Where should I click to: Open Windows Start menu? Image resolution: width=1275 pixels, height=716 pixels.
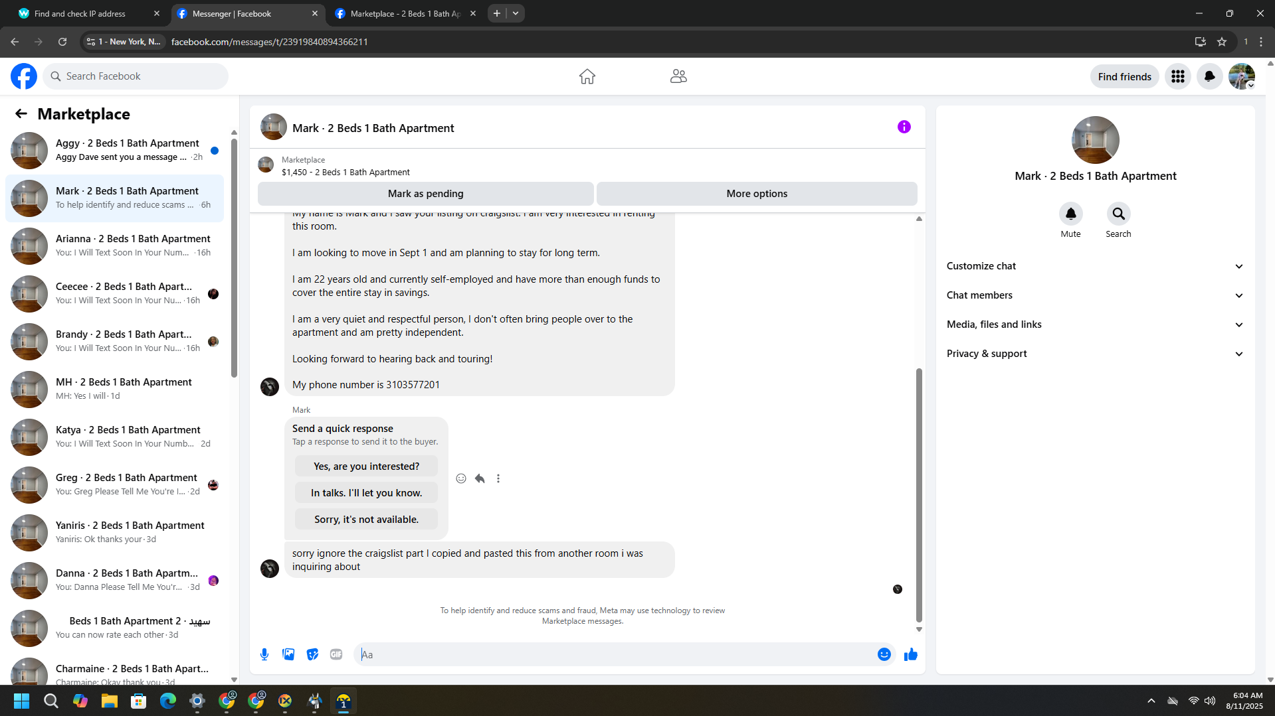21,701
